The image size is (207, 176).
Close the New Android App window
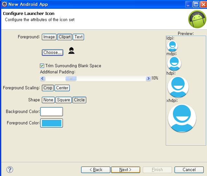[203, 5]
